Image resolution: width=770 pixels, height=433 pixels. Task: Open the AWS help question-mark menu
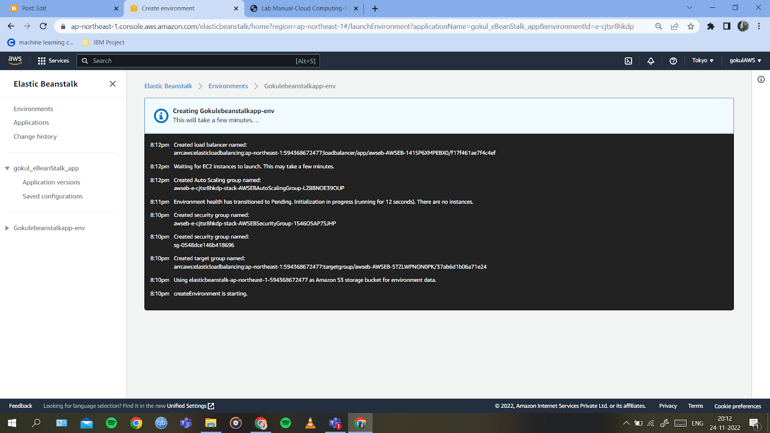click(673, 61)
